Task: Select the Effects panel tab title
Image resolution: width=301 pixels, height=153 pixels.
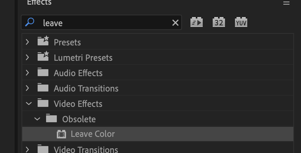Action: pyautogui.click(x=39, y=2)
